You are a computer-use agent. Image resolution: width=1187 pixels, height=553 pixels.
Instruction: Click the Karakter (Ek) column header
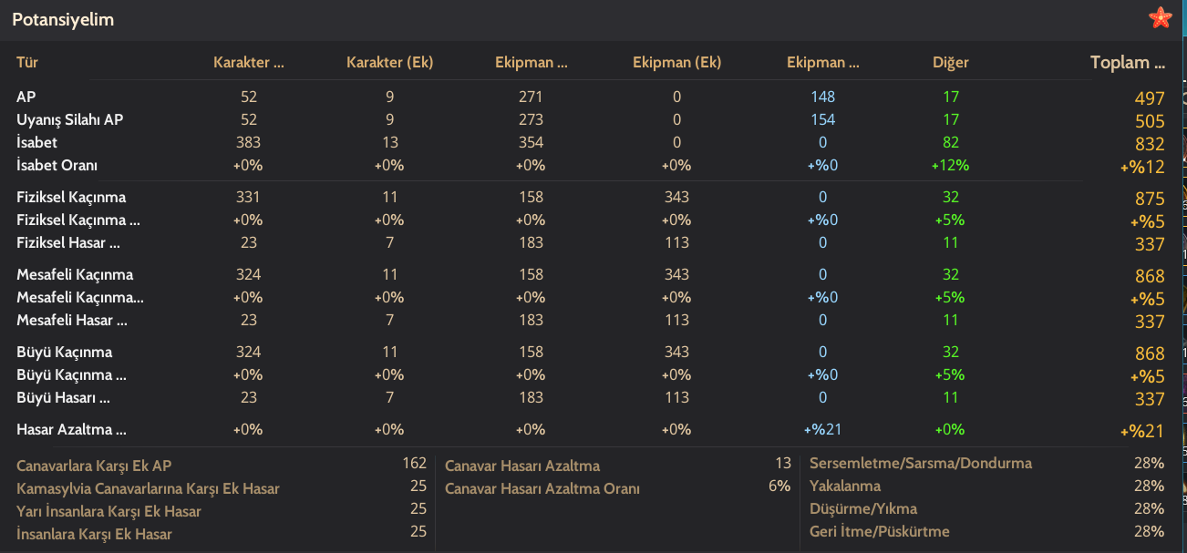coord(389,63)
